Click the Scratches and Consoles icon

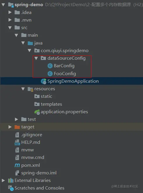(x=11, y=188)
